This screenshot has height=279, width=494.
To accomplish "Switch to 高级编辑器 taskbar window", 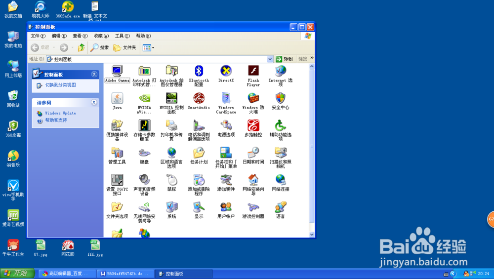I will tap(67, 274).
